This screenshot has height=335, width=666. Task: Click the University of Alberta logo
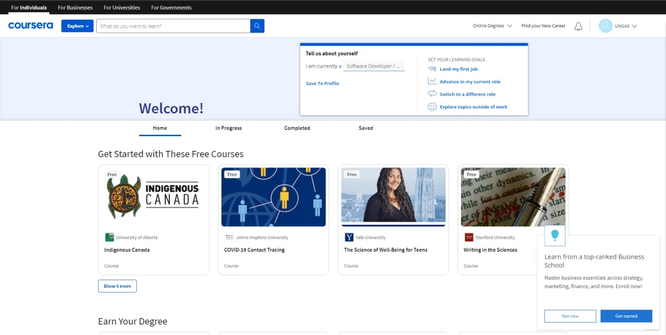[110, 238]
